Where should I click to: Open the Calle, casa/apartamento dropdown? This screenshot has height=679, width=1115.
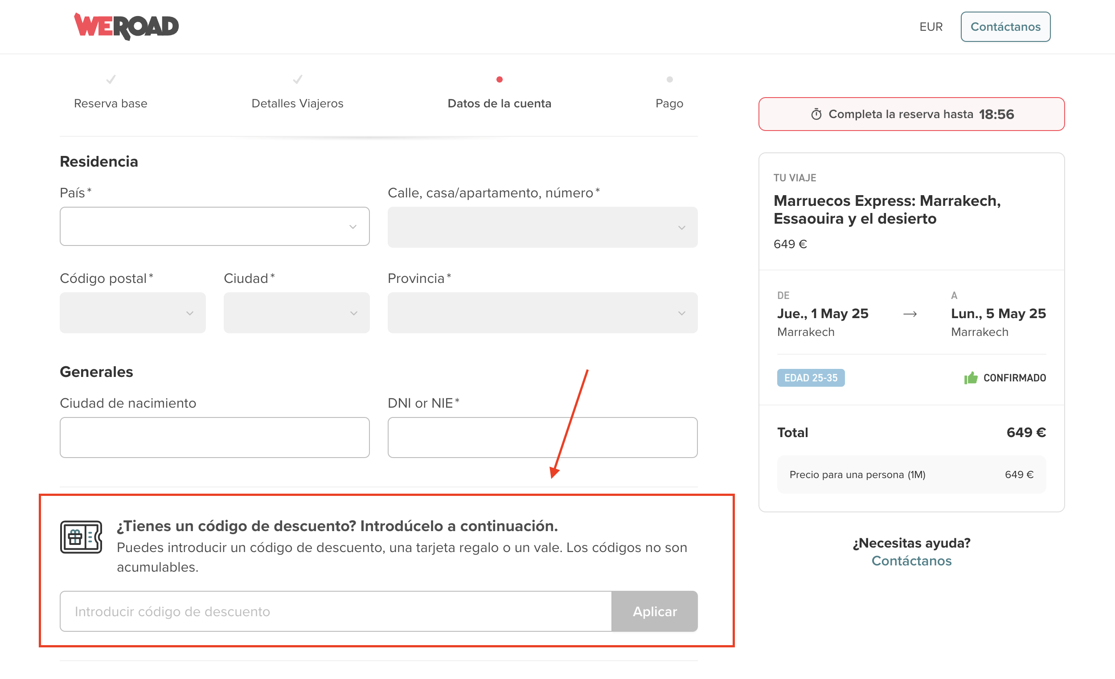pos(542,227)
